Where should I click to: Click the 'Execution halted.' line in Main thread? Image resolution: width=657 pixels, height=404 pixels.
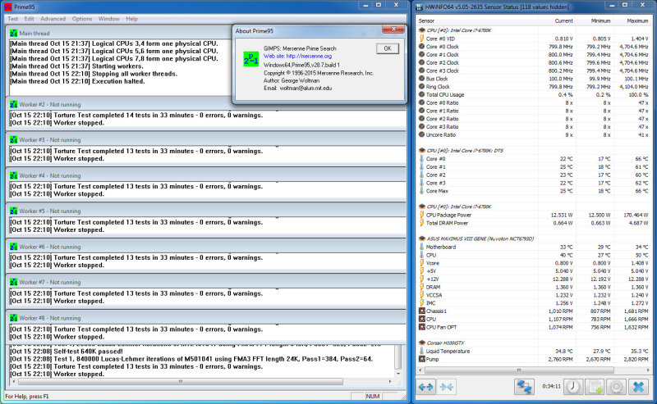tap(77, 82)
